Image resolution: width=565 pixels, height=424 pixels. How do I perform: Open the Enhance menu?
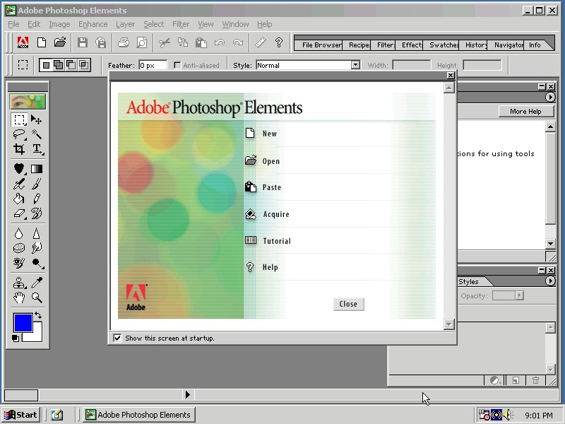point(93,24)
